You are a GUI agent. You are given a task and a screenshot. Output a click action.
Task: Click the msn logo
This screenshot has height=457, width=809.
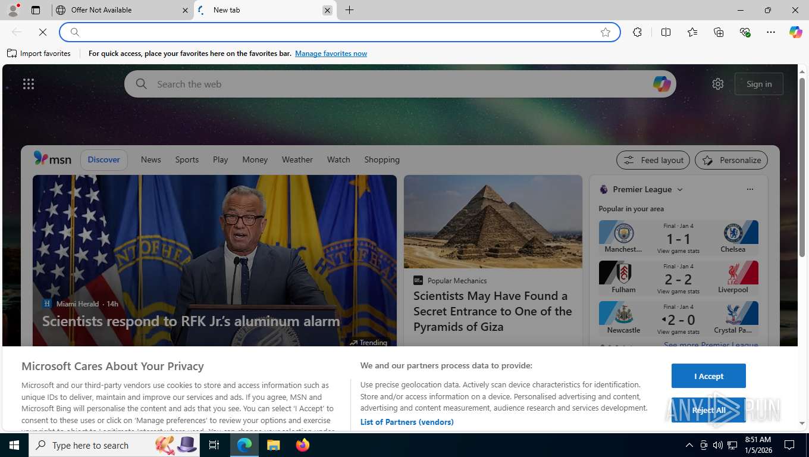[x=52, y=159]
